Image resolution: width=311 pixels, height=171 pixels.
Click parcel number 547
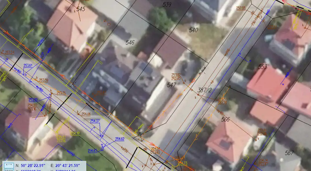point(172,85)
